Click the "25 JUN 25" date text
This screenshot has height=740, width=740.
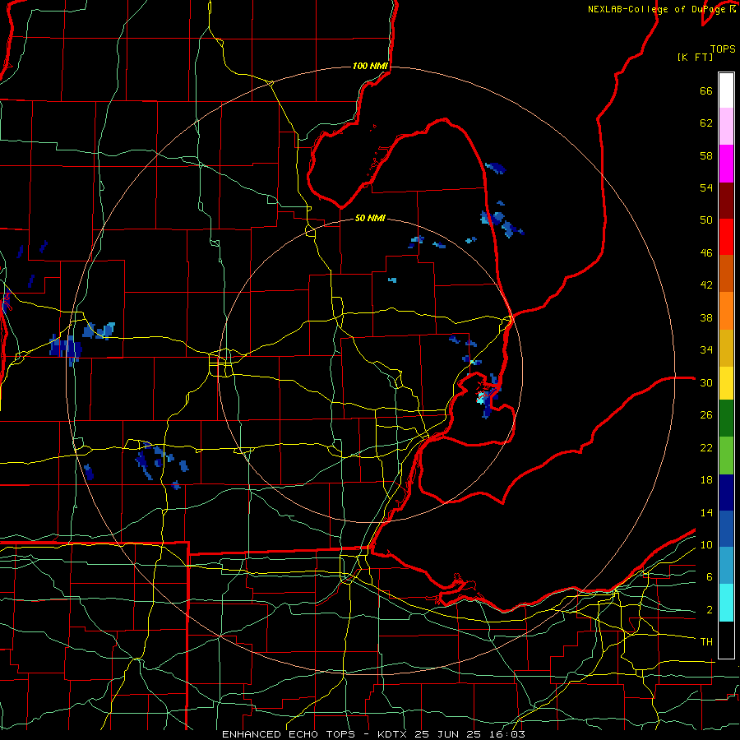pyautogui.click(x=449, y=734)
